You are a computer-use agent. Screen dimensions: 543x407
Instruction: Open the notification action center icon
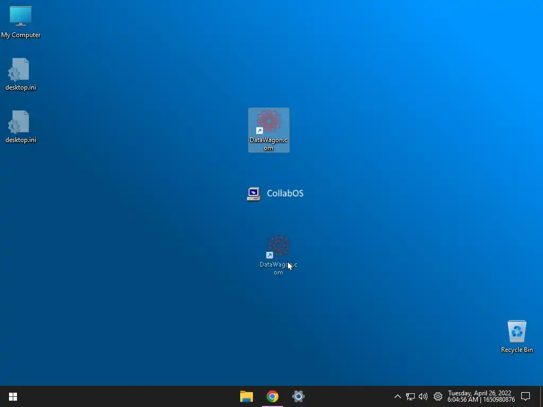click(526, 396)
